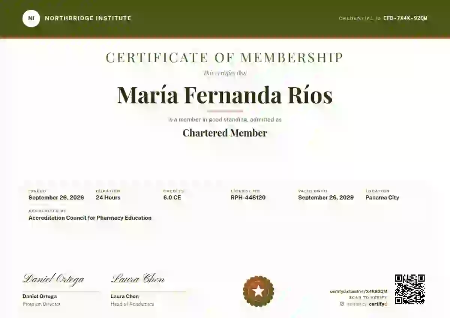Click valid until date September 26, 2029
This screenshot has width=450, height=318.
click(x=326, y=198)
